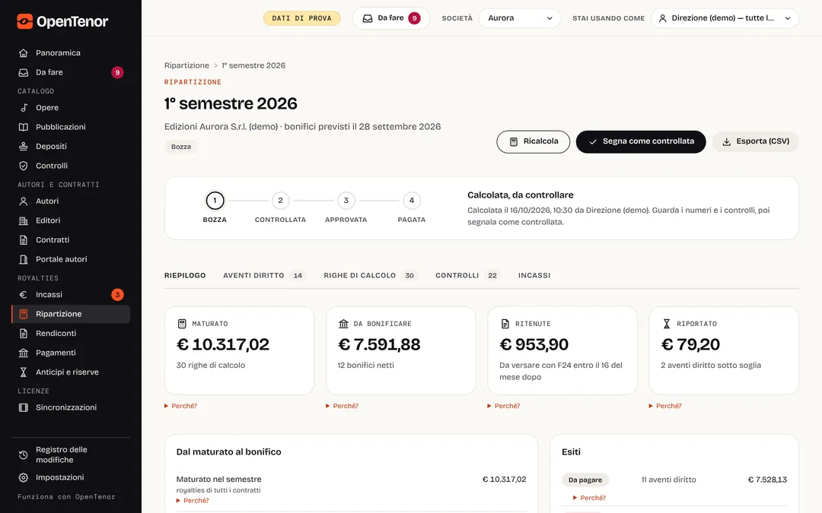
Task: Click the red 9 badge in sidebar Da fare
Action: point(117,72)
